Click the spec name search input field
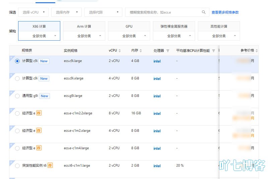This screenshot has width=268, height=179. point(162,12)
